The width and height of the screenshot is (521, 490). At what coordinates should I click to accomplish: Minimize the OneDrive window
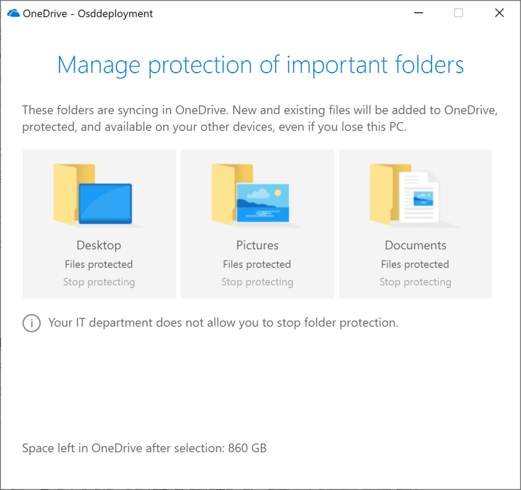(x=417, y=13)
